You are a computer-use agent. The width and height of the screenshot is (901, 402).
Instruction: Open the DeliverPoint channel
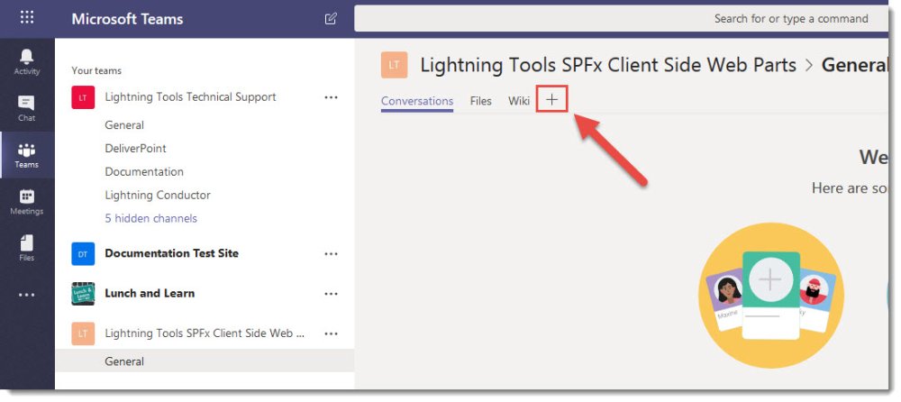click(135, 149)
